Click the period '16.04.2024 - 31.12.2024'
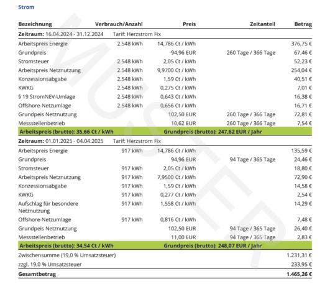The width and height of the screenshot is (325, 284). point(75,34)
